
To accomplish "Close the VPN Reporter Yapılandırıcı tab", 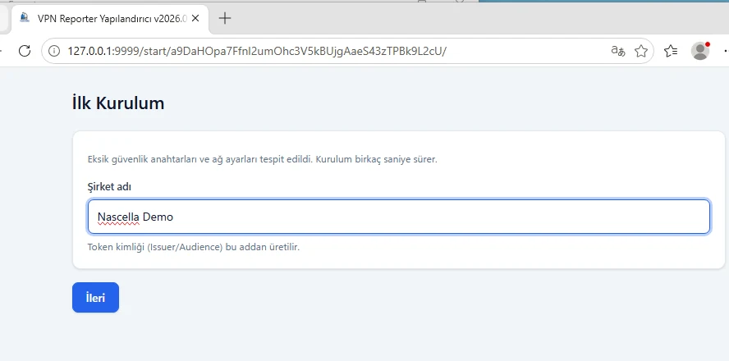I will coord(195,18).
